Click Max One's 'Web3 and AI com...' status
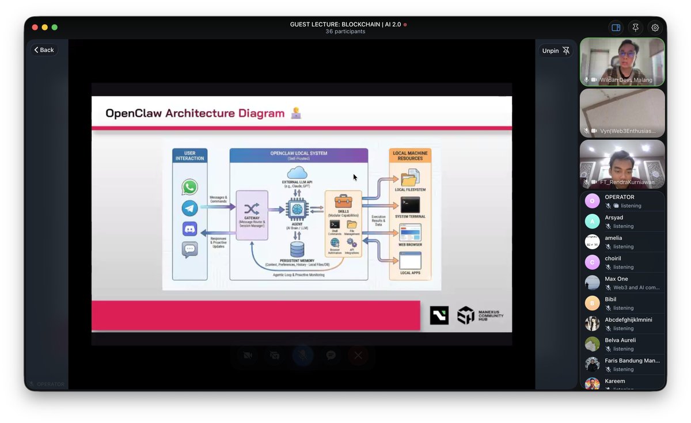 click(636, 287)
